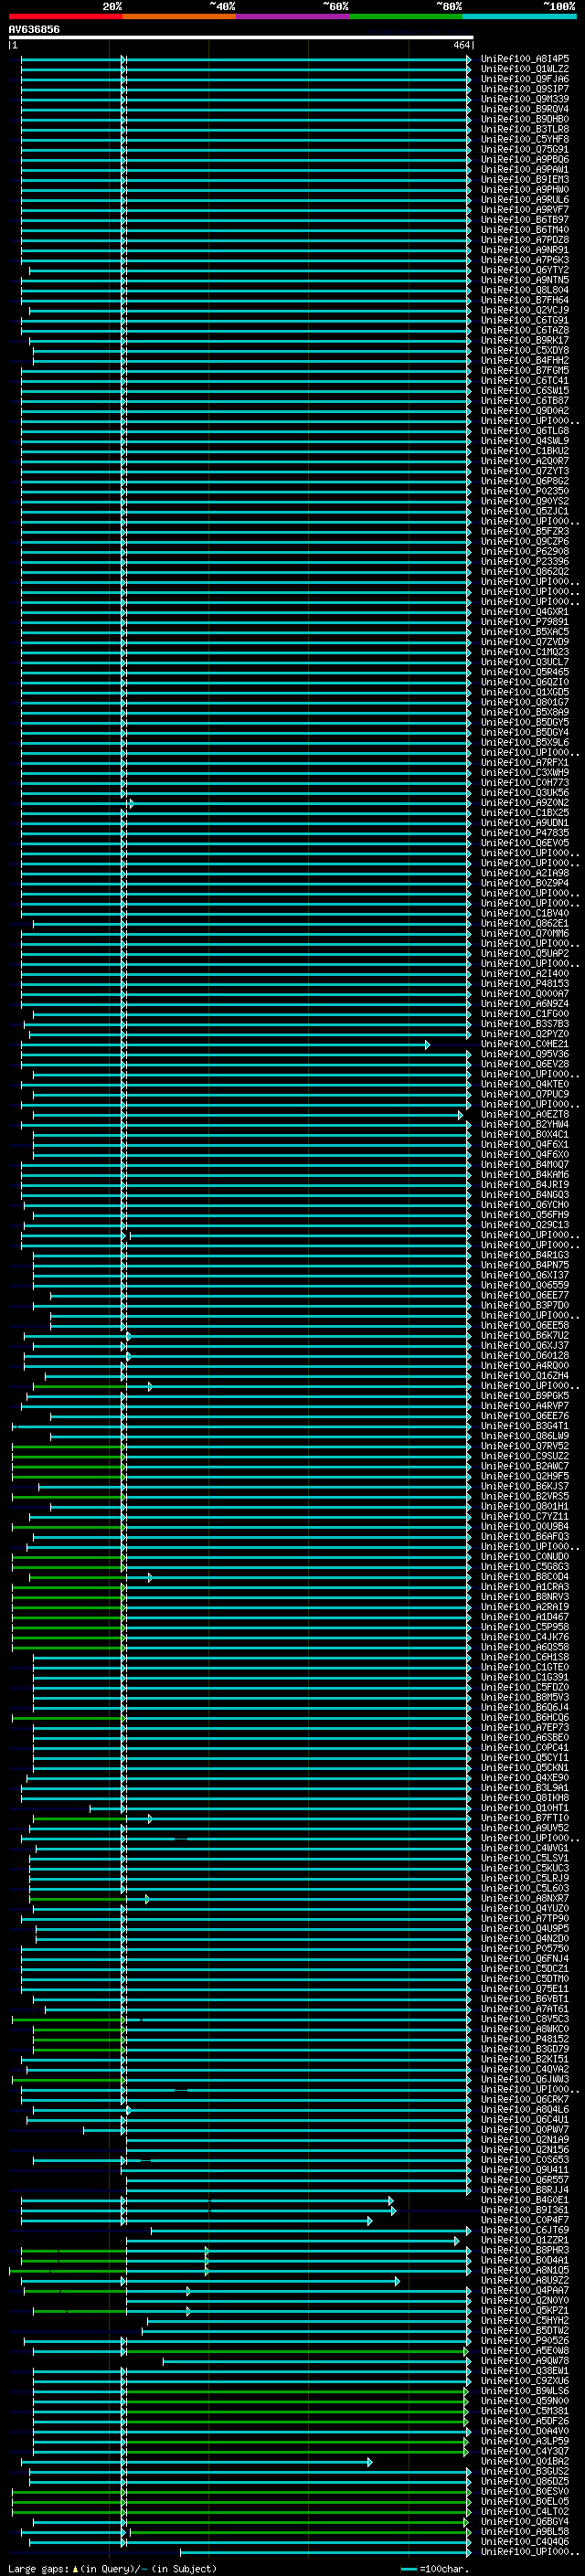Viewport: 585px width, 2576px height.
Task: Select hit UniRef100_A8I4P5
Action: pyautogui.click(x=525, y=59)
